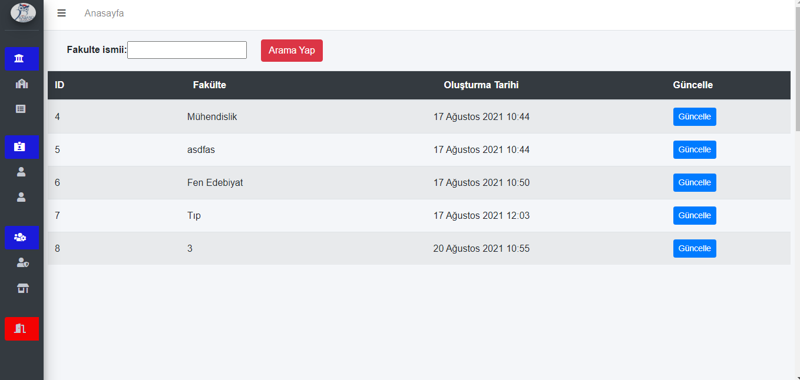Open the store sidebar icon
The image size is (800, 380).
point(22,288)
